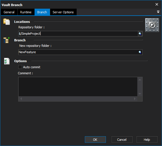Image resolution: width=162 pixels, height=146 pixels.
Task: Click the Locations section heading
Action: pos(22,22)
